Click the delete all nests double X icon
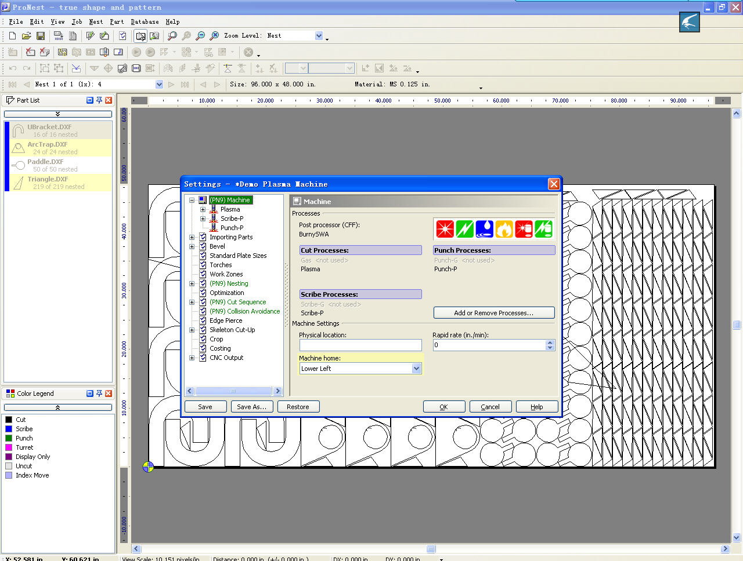The image size is (743, 561). (x=44, y=52)
